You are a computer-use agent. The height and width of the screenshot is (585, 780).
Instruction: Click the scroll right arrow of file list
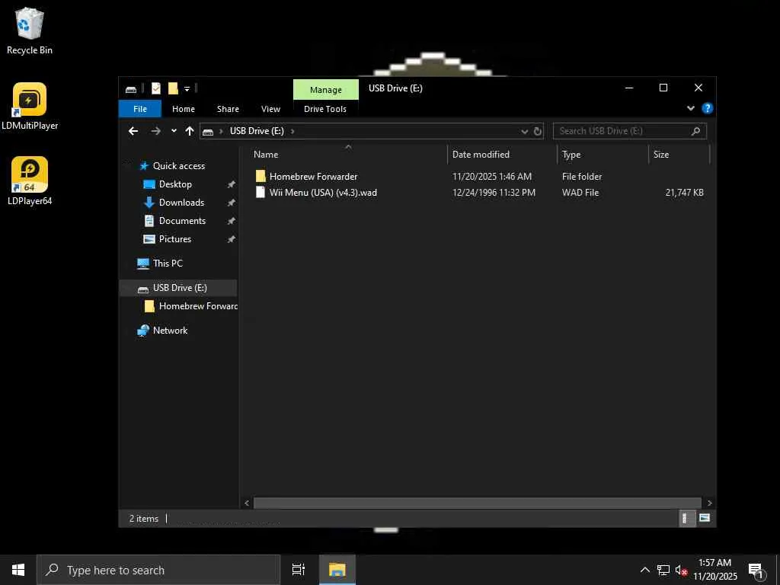coord(709,503)
